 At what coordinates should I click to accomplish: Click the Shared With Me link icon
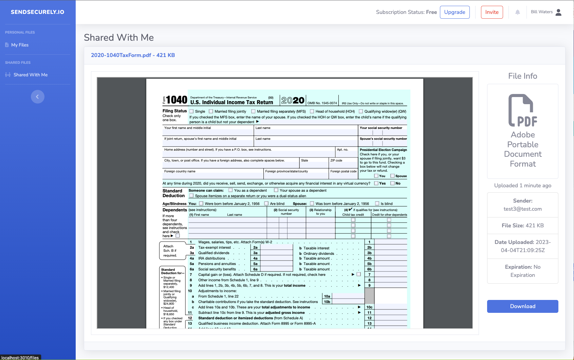8,75
